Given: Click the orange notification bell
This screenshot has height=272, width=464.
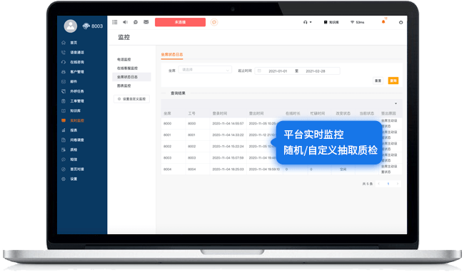Looking at the screenshot, I should click(x=383, y=22).
